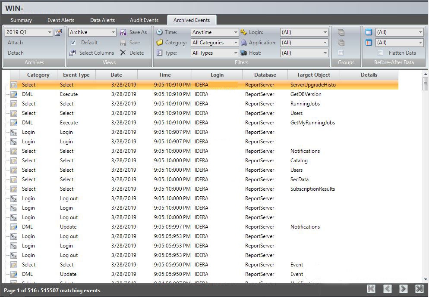Click the Attach archive button
The image size is (429, 297).
[x=16, y=43]
